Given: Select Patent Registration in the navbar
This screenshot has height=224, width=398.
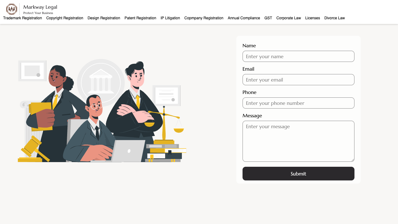Looking at the screenshot, I should (x=140, y=18).
